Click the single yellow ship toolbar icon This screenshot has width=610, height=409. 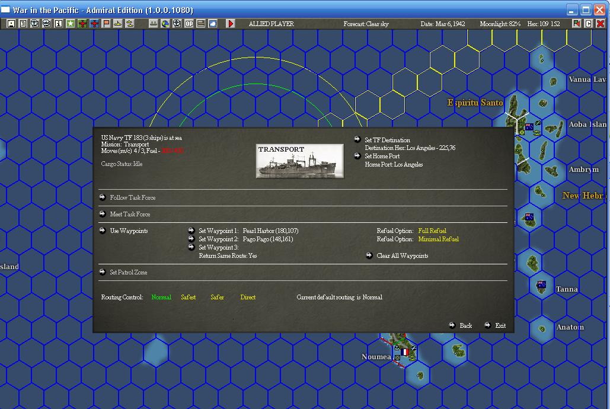(117, 24)
